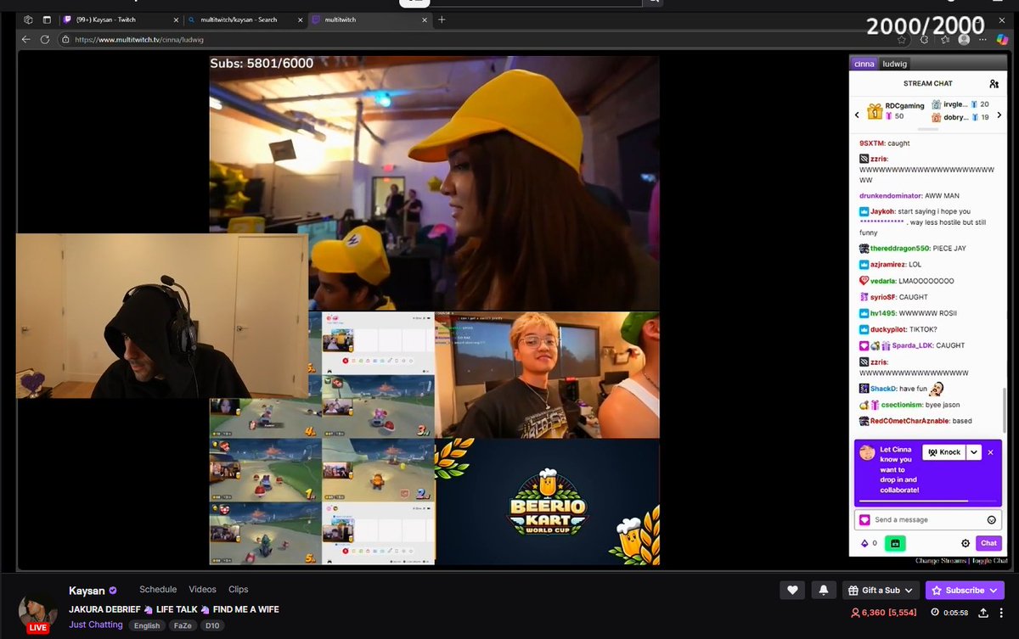1019x639 pixels.
Task: Switch chat to the ludwig tab
Action: (x=895, y=64)
